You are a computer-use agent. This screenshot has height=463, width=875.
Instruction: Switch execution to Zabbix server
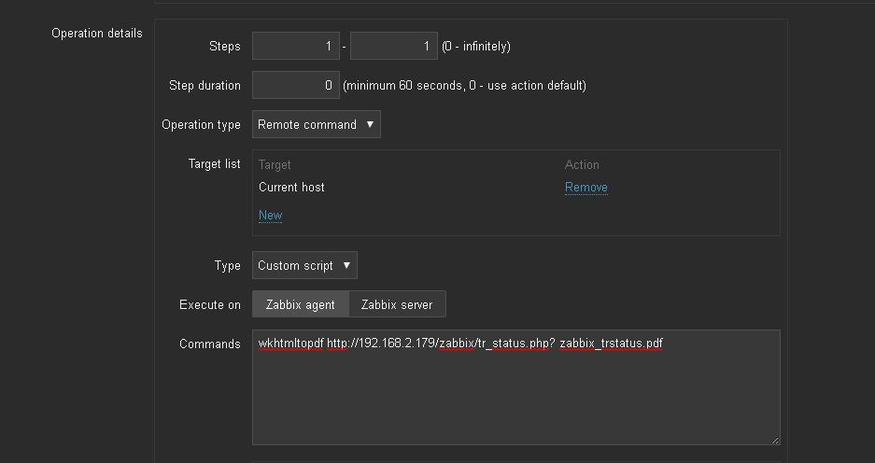pyautogui.click(x=397, y=304)
